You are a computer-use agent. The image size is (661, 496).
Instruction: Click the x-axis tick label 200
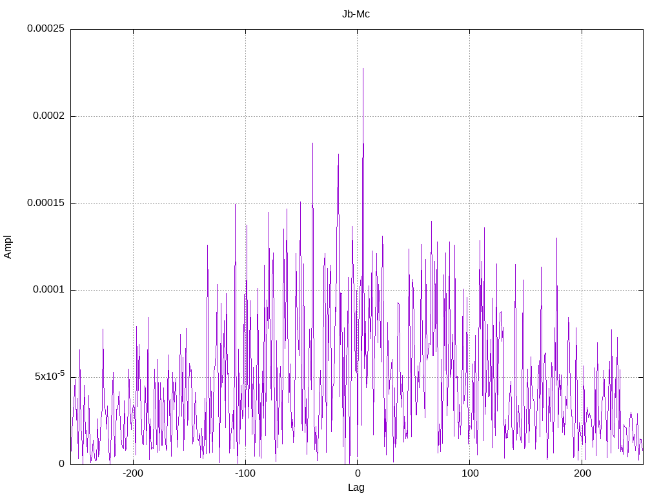(x=582, y=473)
